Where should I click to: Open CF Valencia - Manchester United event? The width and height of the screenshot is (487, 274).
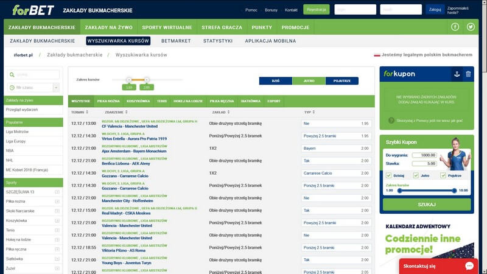pos(130,127)
